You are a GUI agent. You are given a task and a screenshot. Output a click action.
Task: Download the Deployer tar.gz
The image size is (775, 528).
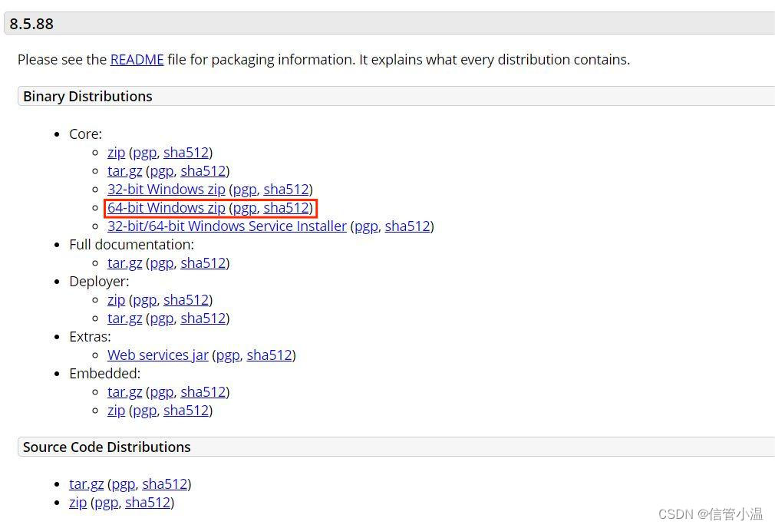(x=124, y=318)
